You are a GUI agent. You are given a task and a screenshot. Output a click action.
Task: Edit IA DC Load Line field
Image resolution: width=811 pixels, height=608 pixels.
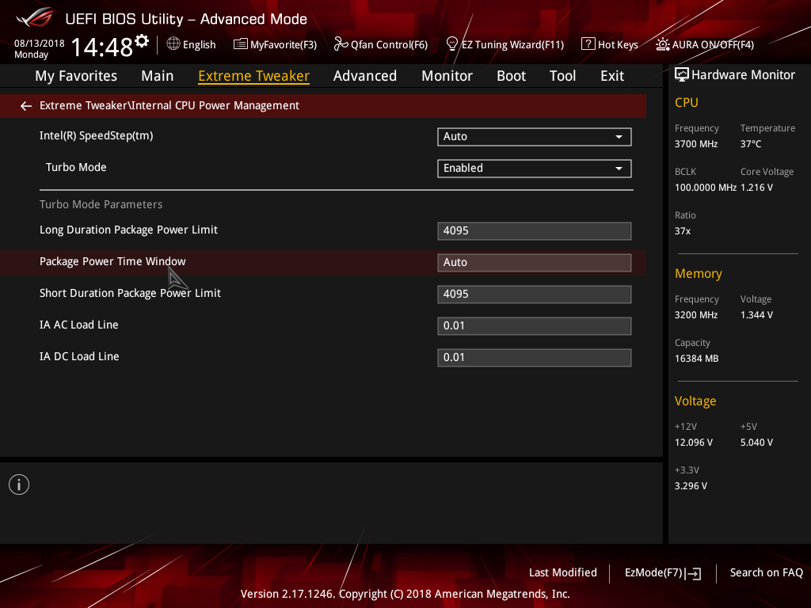click(x=535, y=357)
